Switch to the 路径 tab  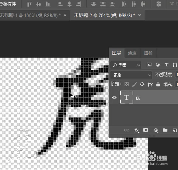click(x=148, y=53)
